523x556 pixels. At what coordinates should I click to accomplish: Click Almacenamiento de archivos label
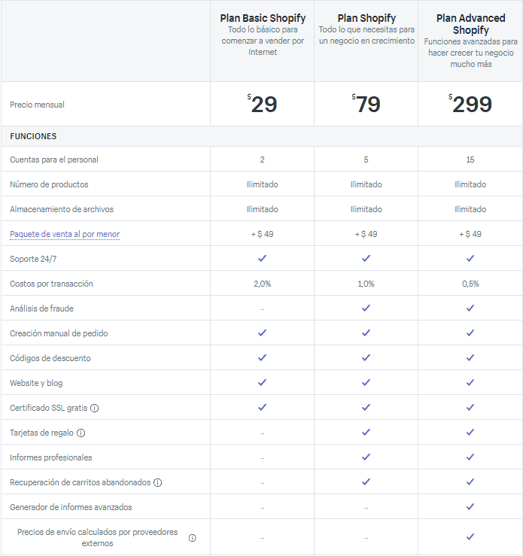click(62, 209)
